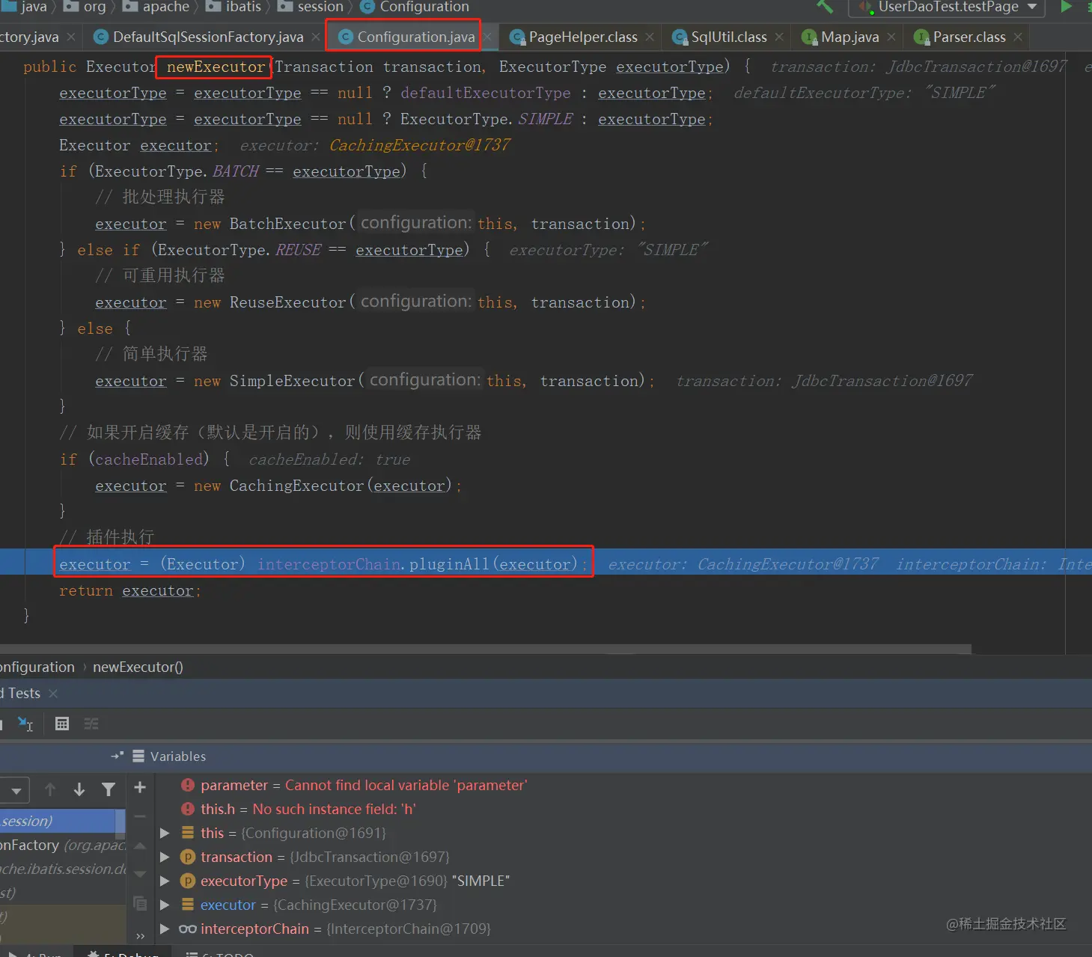The image size is (1092, 957).
Task: Click the 'p' parameter icon of transaction
Action: [188, 857]
